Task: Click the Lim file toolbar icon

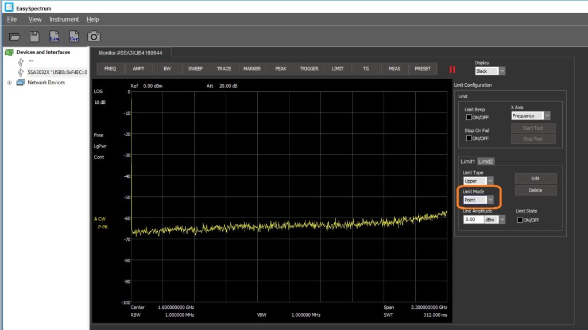Action: click(54, 37)
